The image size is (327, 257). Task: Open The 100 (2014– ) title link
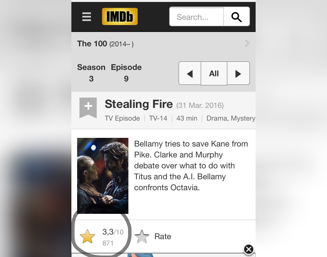click(105, 44)
